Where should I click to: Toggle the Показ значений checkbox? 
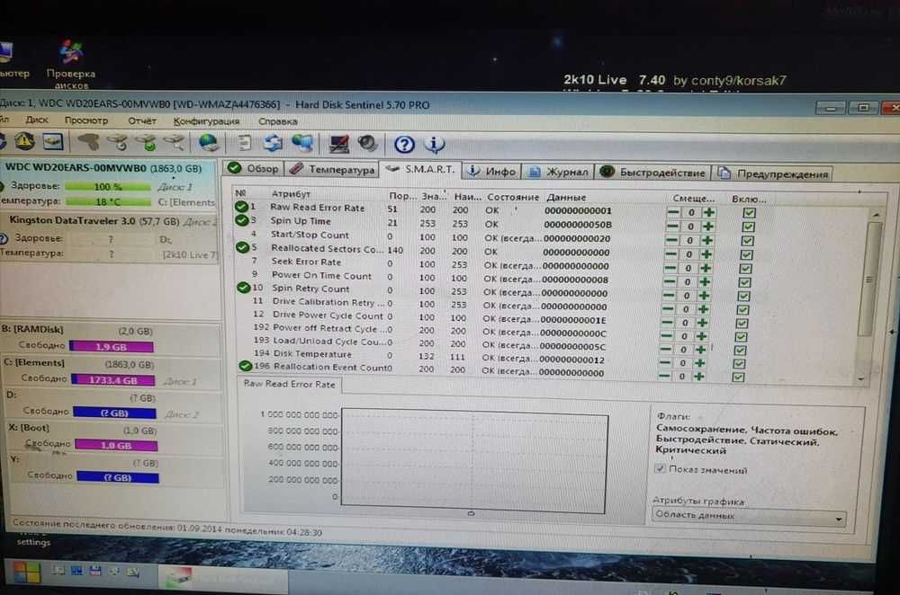pyautogui.click(x=660, y=469)
